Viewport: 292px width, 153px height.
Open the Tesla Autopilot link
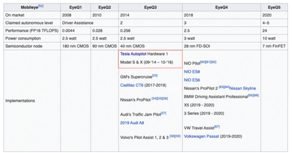[x=133, y=54]
